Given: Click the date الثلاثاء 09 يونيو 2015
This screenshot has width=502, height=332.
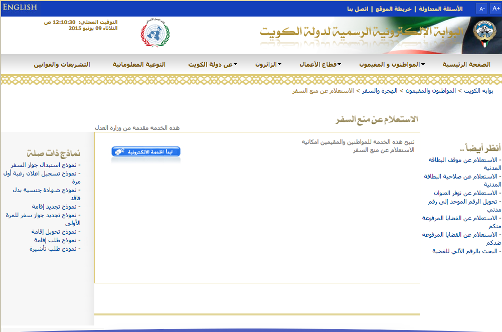Looking at the screenshot, I should 93,28.
